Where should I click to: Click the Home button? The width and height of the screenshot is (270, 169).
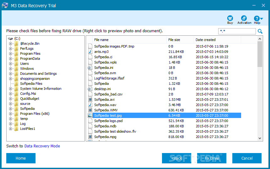pos(21,158)
